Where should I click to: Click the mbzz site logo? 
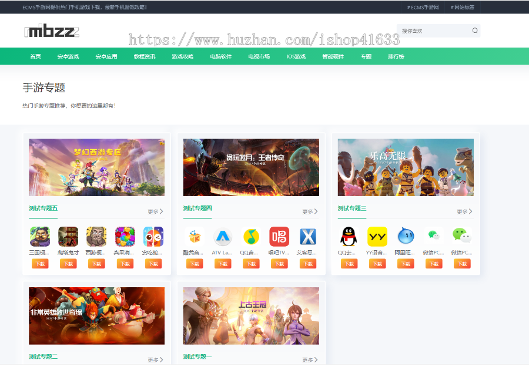pos(52,31)
